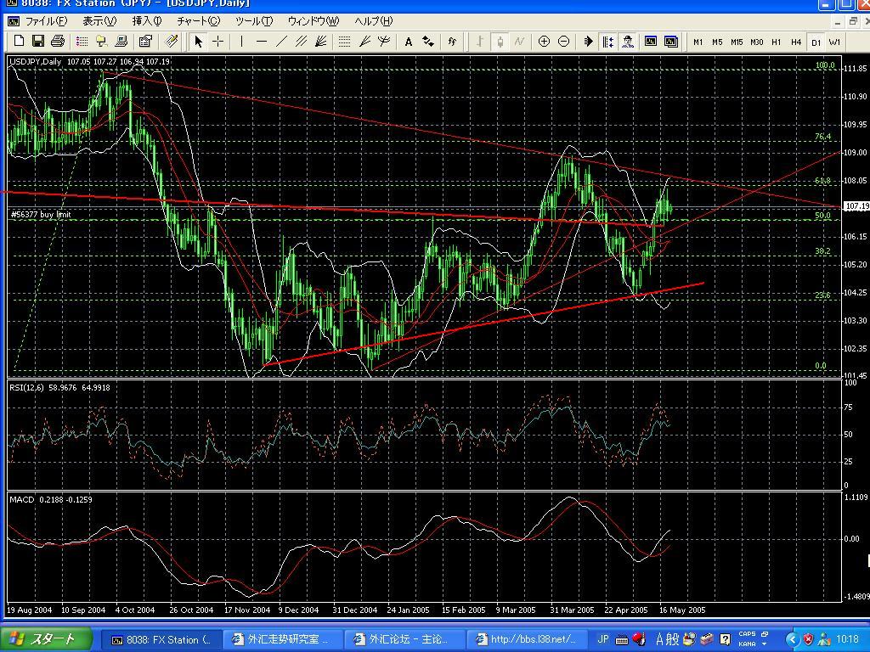Open the ウィンドウ(W) menu
The height and width of the screenshot is (652, 870).
point(313,21)
